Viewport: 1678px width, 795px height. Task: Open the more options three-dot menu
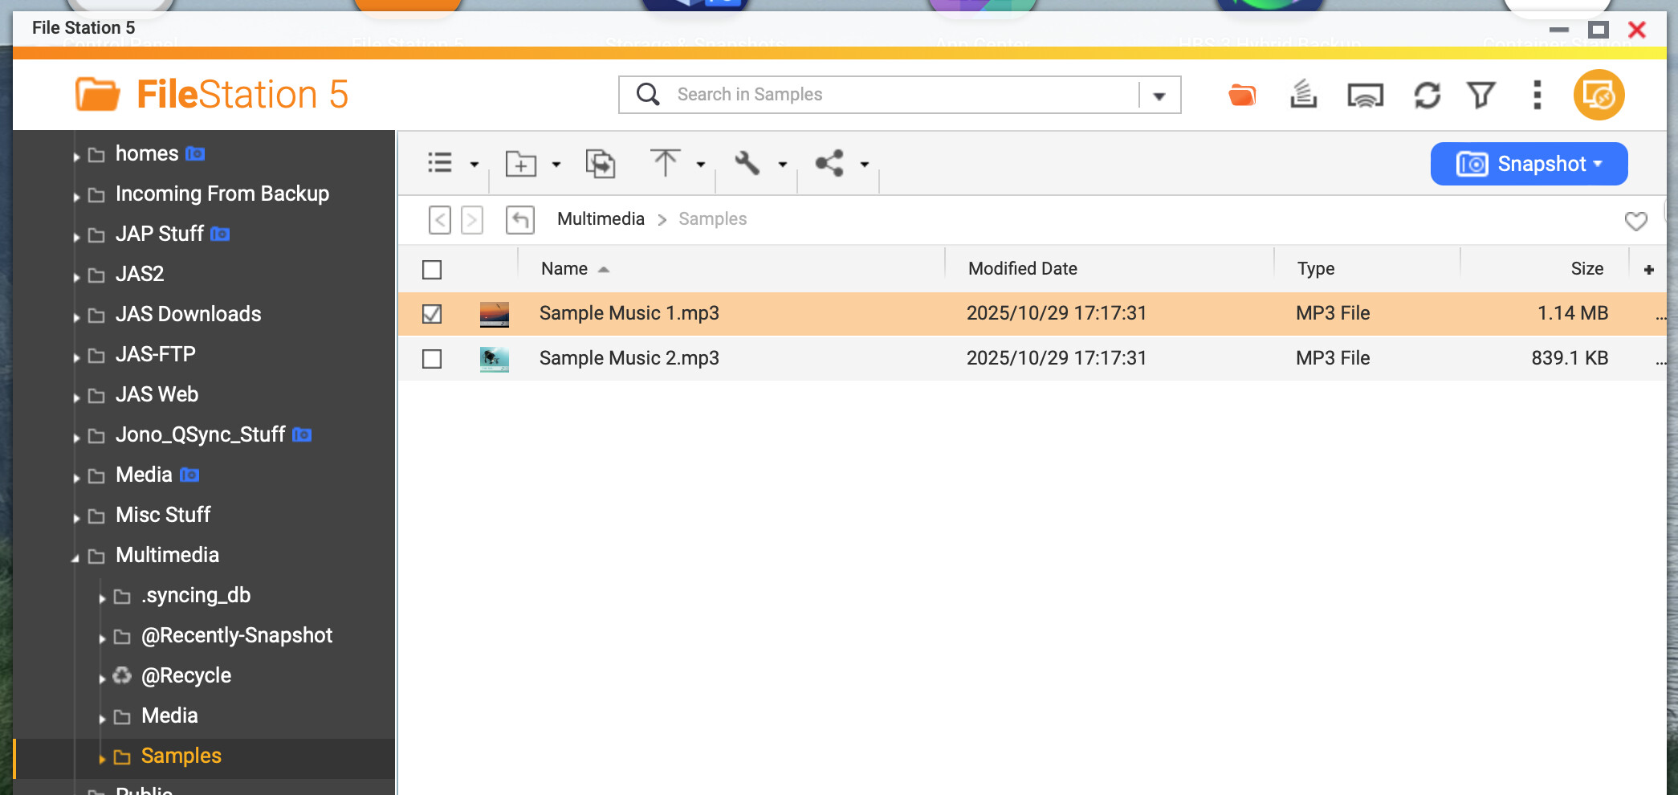click(x=1537, y=95)
